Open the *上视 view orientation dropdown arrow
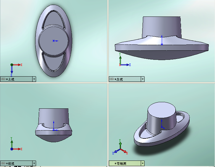The image size is (215, 167). [x=34, y=79]
